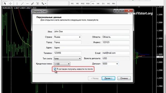166x93 pixels.
Task: Select the equidistant channel tool
Action: tap(32, 4)
